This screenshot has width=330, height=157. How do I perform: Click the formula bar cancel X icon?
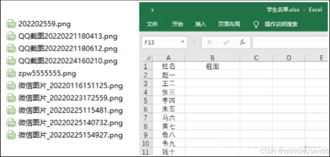coord(209,43)
